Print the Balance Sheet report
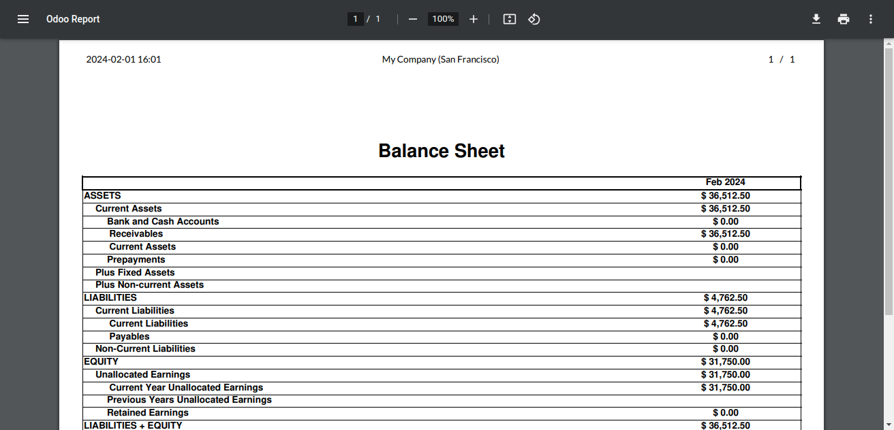 (x=844, y=19)
